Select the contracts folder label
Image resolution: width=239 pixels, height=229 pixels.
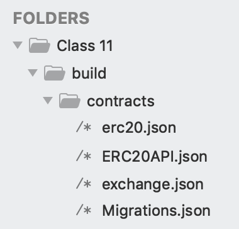tap(121, 101)
